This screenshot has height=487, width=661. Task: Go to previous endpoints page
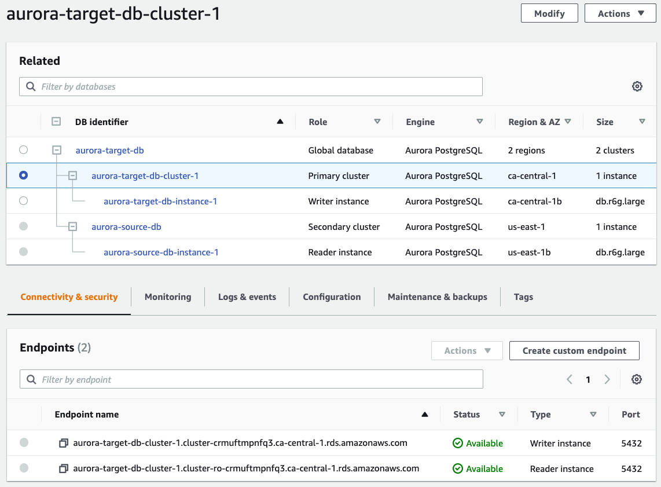tap(570, 379)
